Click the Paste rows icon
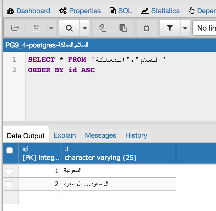The height and width of the screenshot is (211, 216). (123, 28)
